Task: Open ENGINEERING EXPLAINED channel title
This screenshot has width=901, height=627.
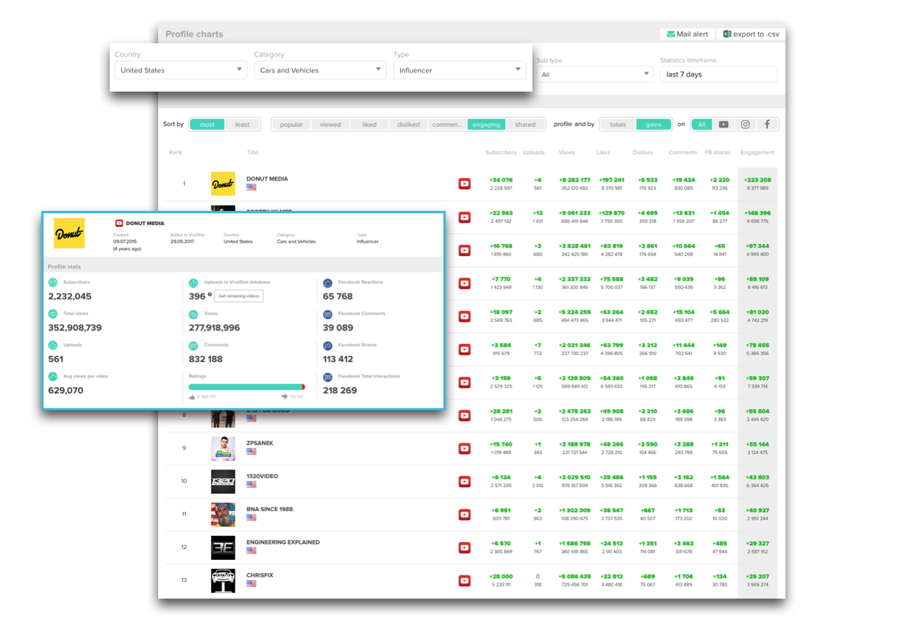Action: tap(283, 542)
